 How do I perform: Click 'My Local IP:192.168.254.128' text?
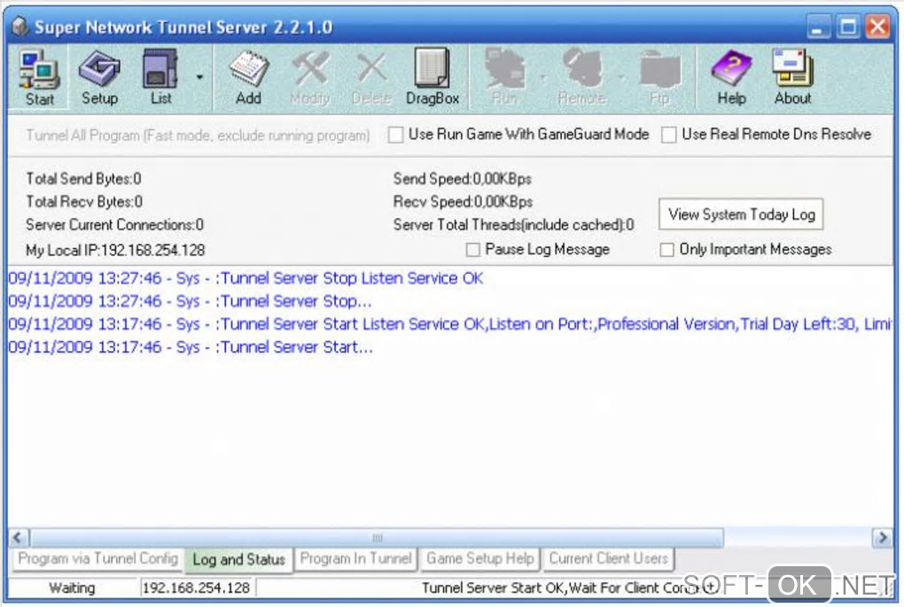tap(115, 250)
